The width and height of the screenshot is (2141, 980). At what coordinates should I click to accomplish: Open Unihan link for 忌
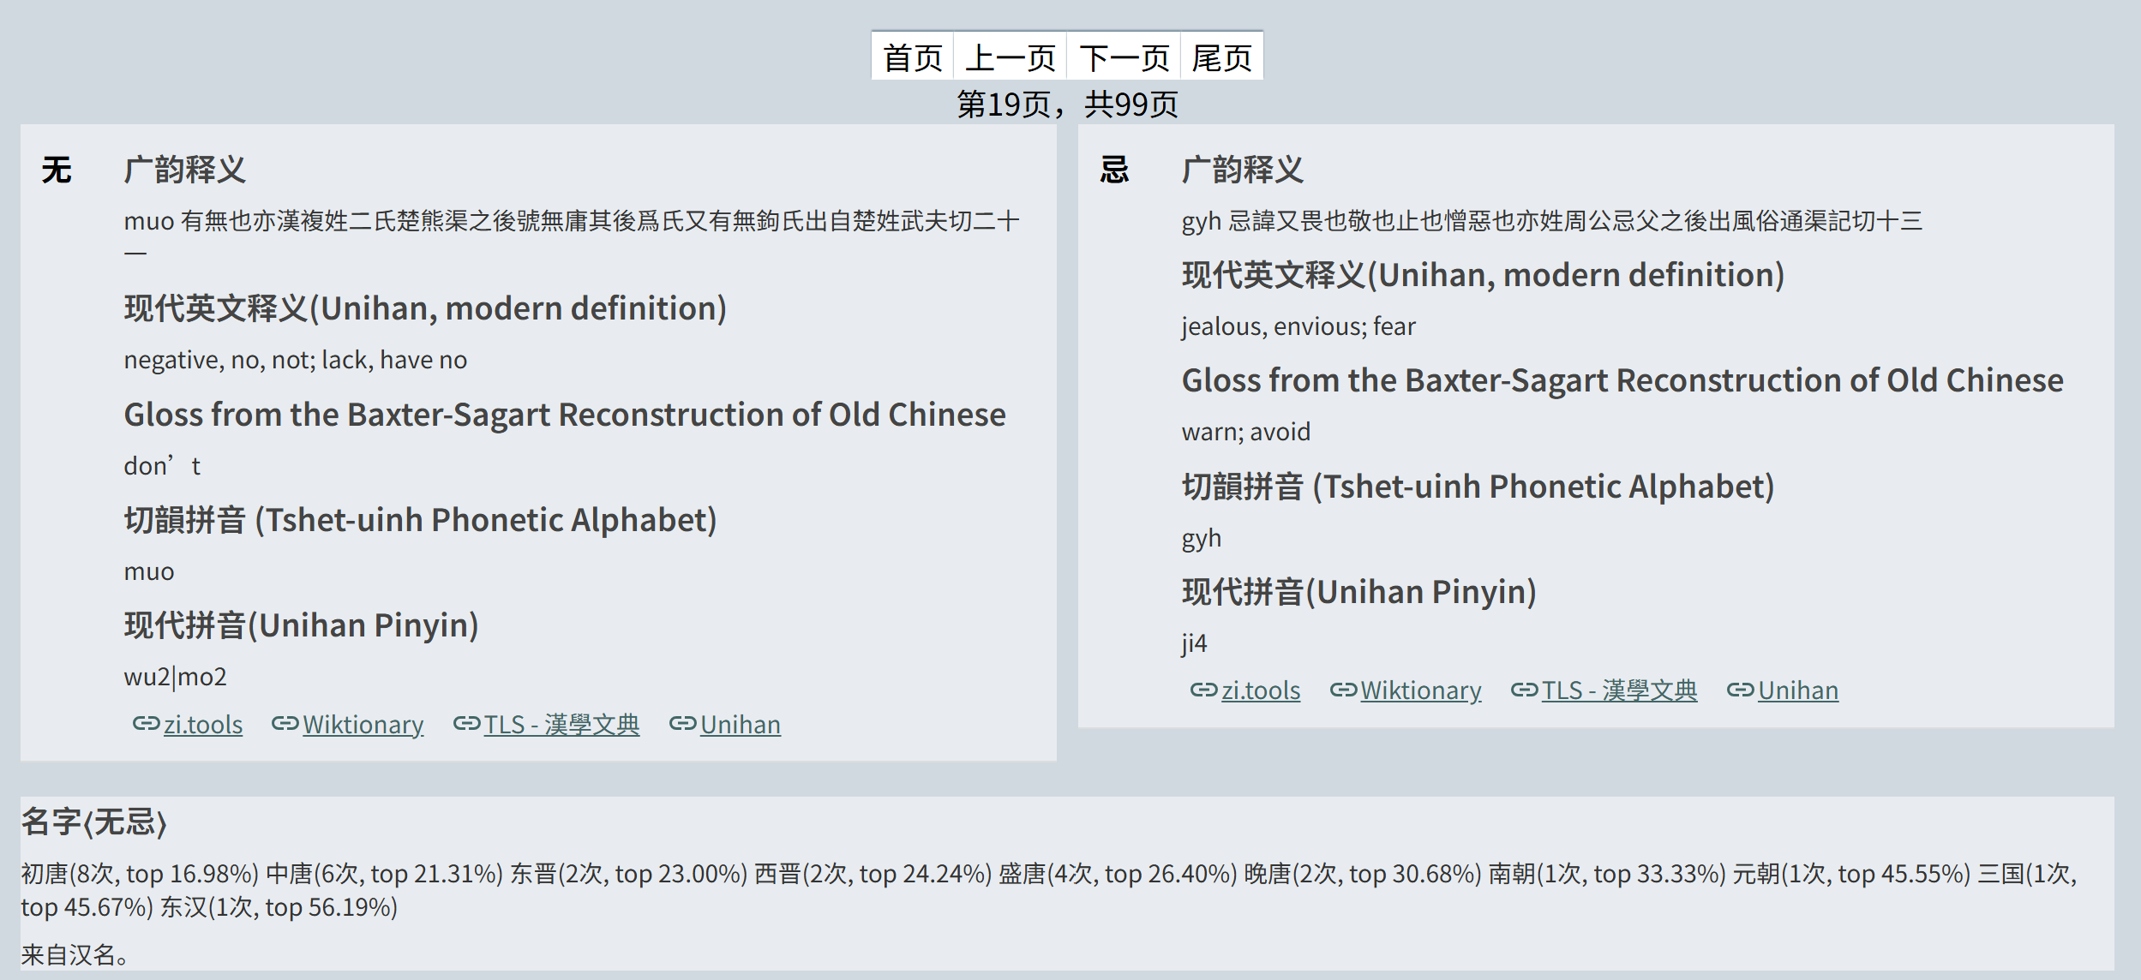tap(1798, 690)
